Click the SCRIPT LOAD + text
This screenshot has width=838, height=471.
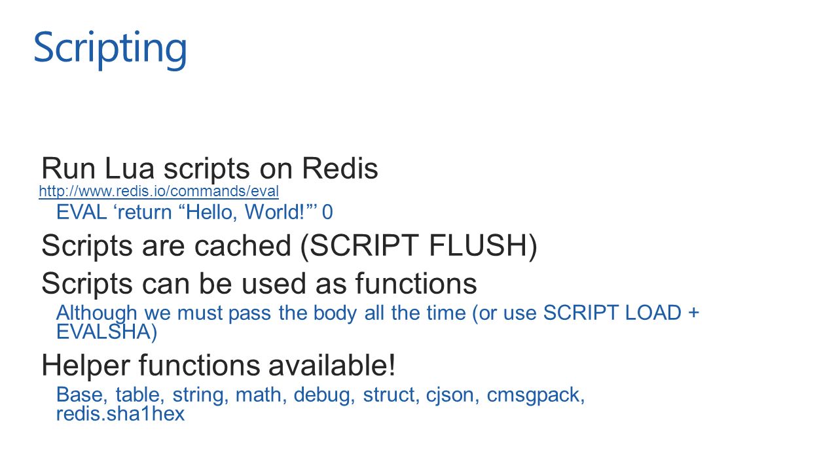(x=621, y=313)
